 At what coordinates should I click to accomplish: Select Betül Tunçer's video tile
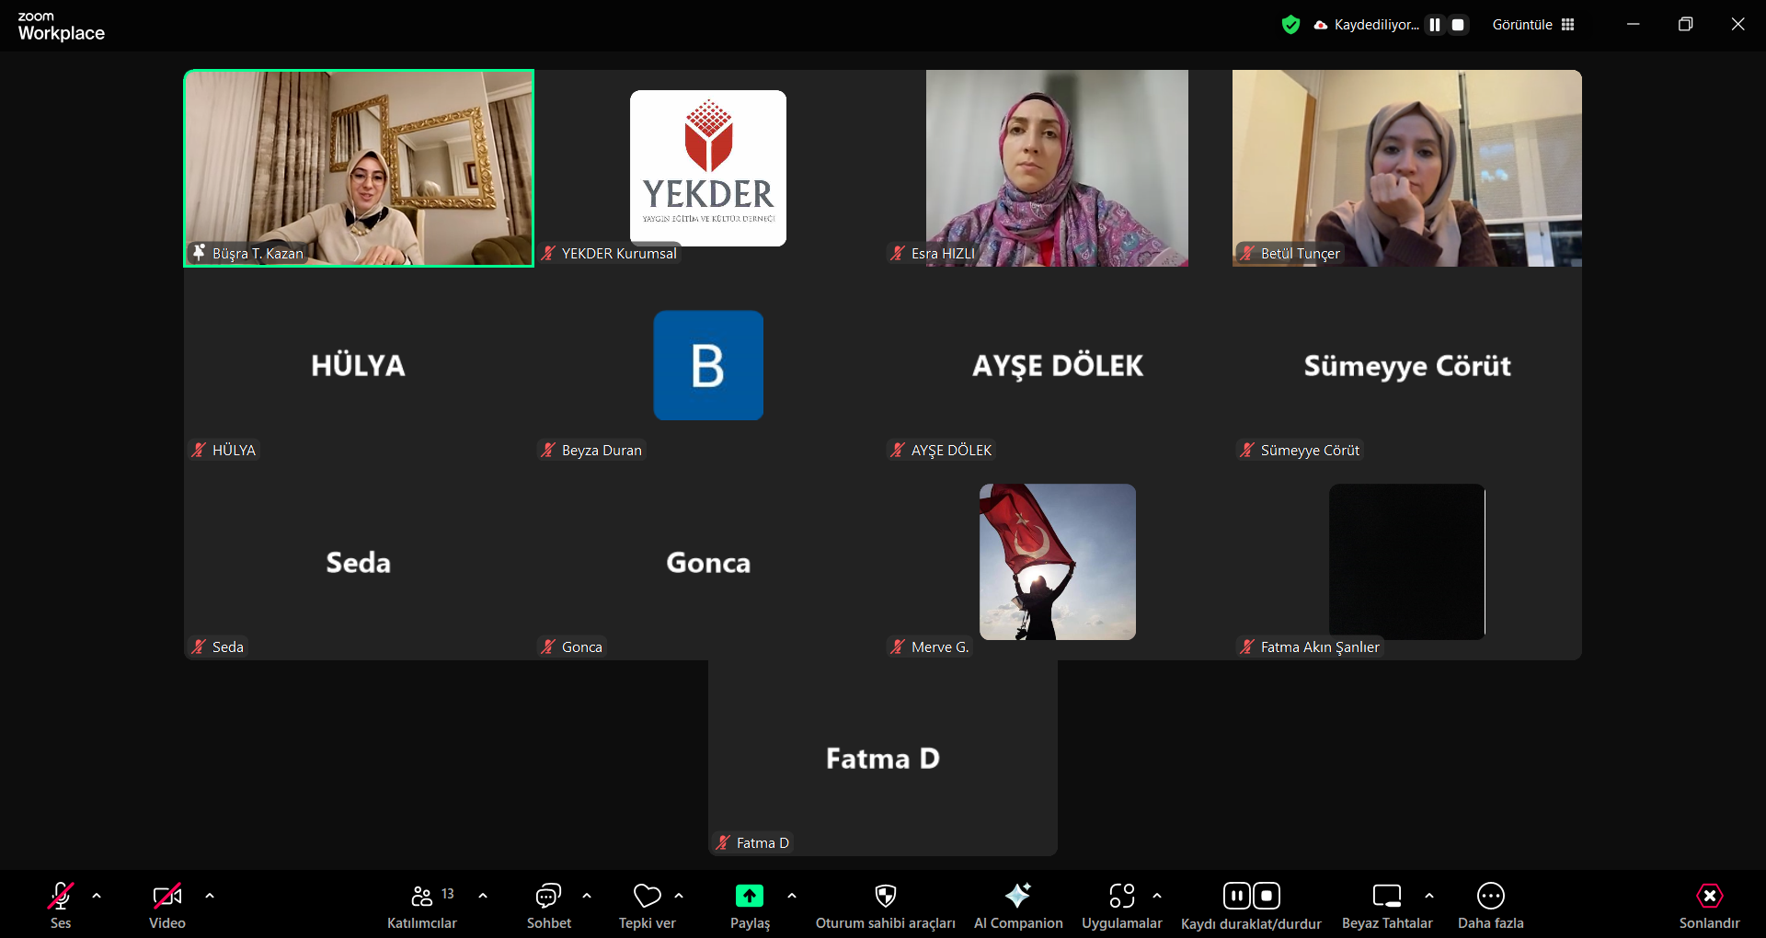coord(1407,168)
